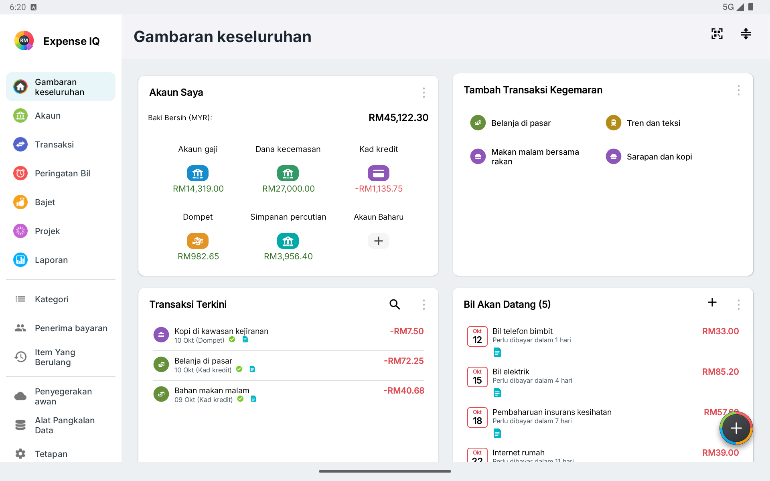Tap note icon on Belanja di pasar transaction
This screenshot has height=481, width=770.
click(252, 369)
